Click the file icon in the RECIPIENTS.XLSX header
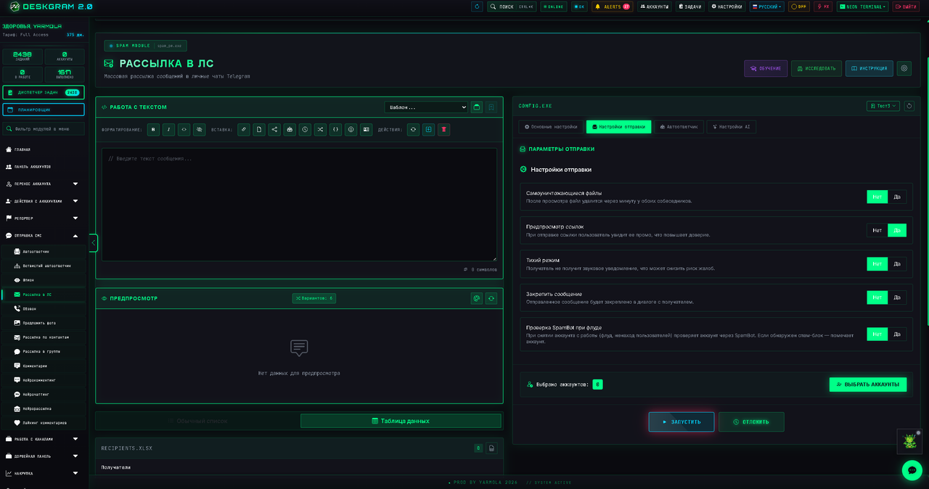929x489 pixels. (x=491, y=448)
